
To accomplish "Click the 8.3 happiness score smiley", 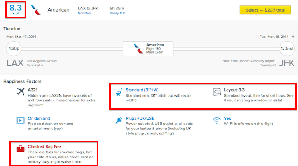I will (x=16, y=9).
